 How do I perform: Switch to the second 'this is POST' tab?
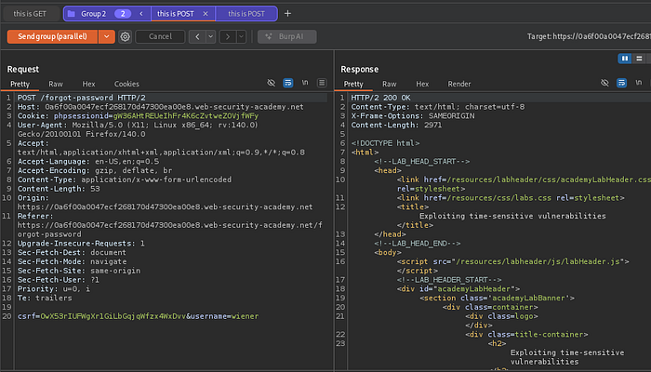tap(246, 14)
